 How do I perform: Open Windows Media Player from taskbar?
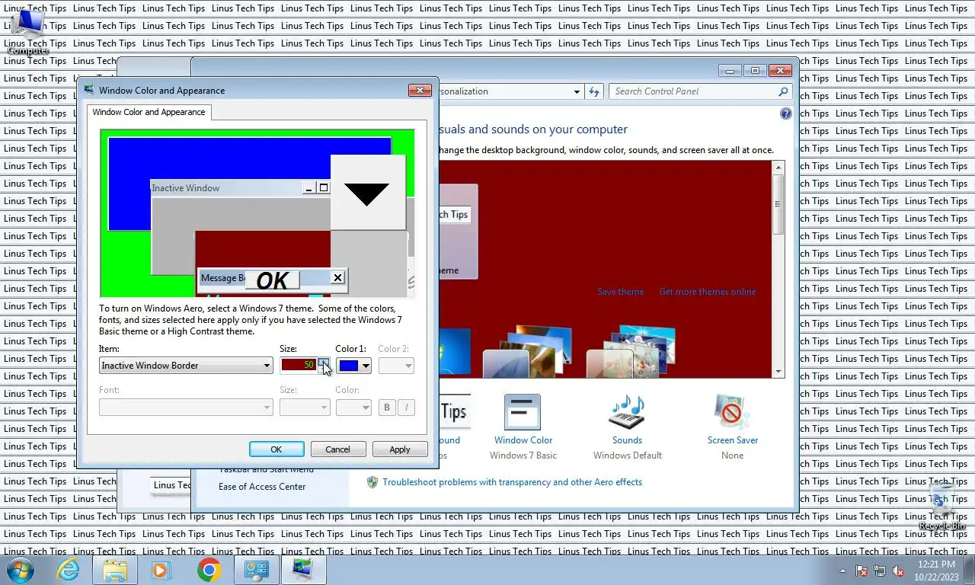[161, 570]
